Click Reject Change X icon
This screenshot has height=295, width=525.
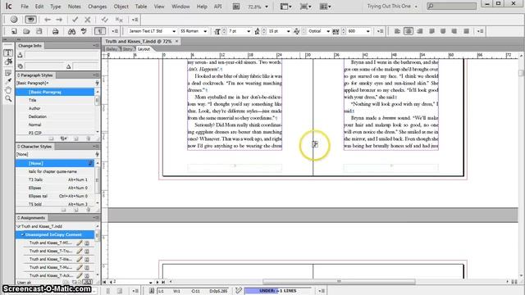pos(88,20)
